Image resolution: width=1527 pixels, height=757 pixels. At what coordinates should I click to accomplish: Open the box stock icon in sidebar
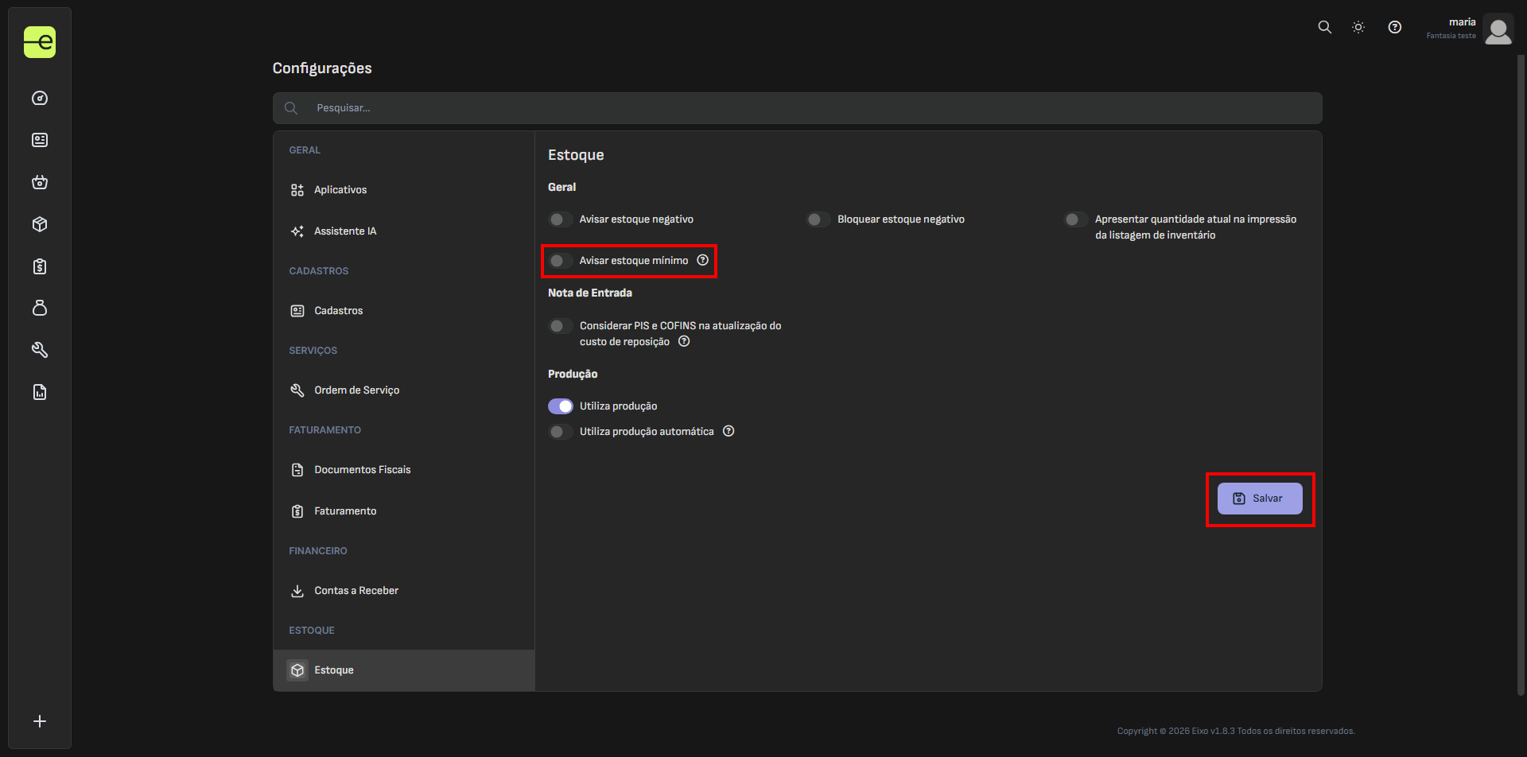40,224
